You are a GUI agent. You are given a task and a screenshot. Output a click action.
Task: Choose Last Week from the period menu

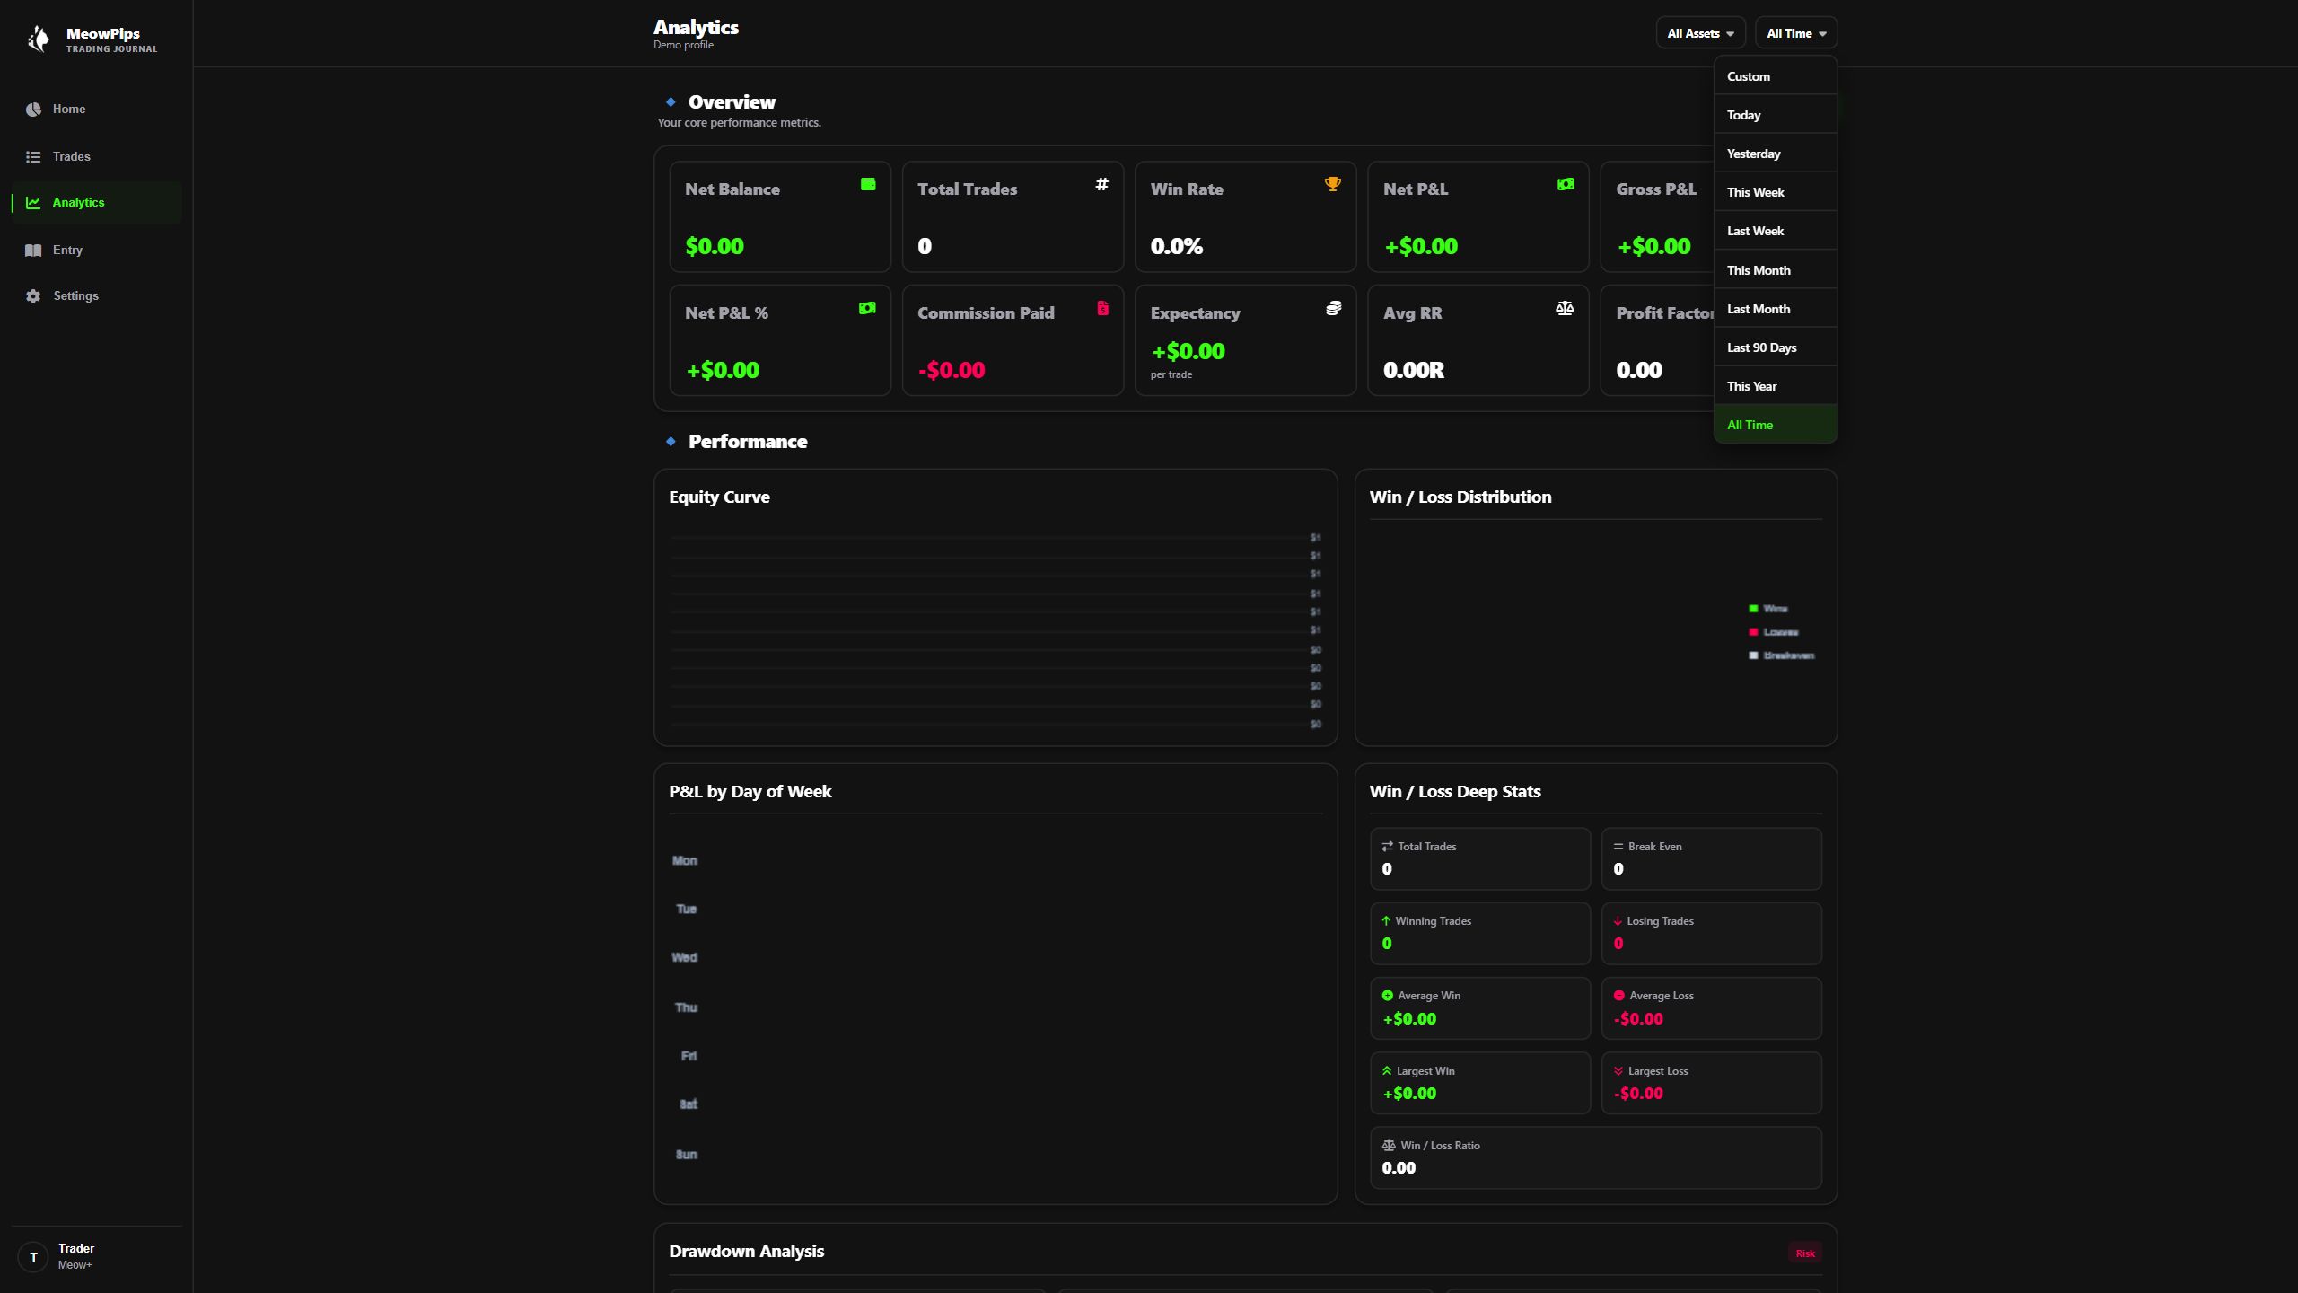(x=1776, y=231)
